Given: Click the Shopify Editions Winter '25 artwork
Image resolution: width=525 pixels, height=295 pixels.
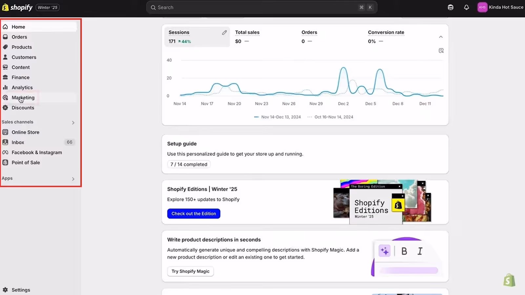Looking at the screenshot, I should (382, 202).
